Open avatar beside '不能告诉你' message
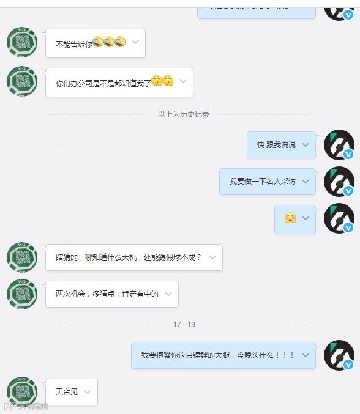Viewport: 360px width, 414px height. click(x=22, y=42)
